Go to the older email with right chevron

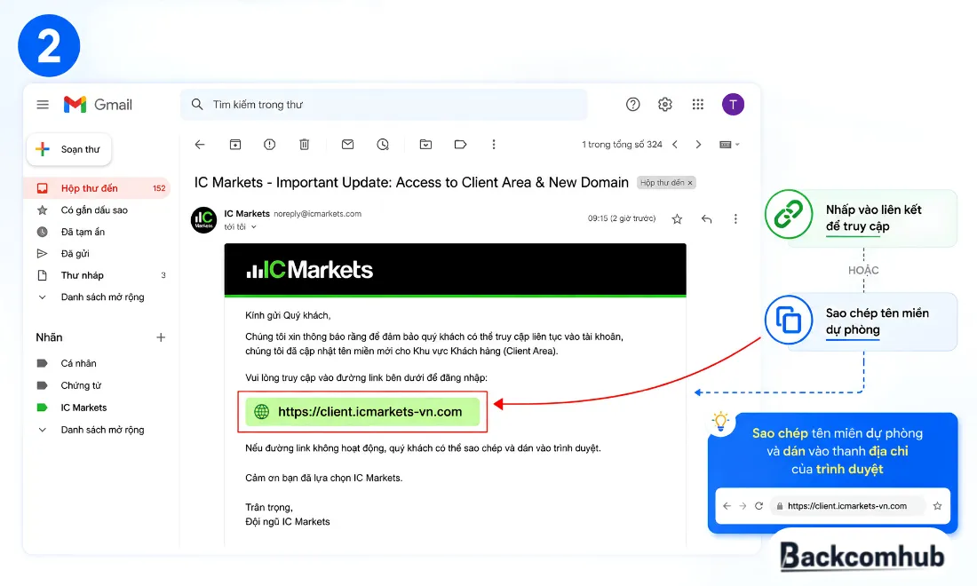(x=698, y=145)
